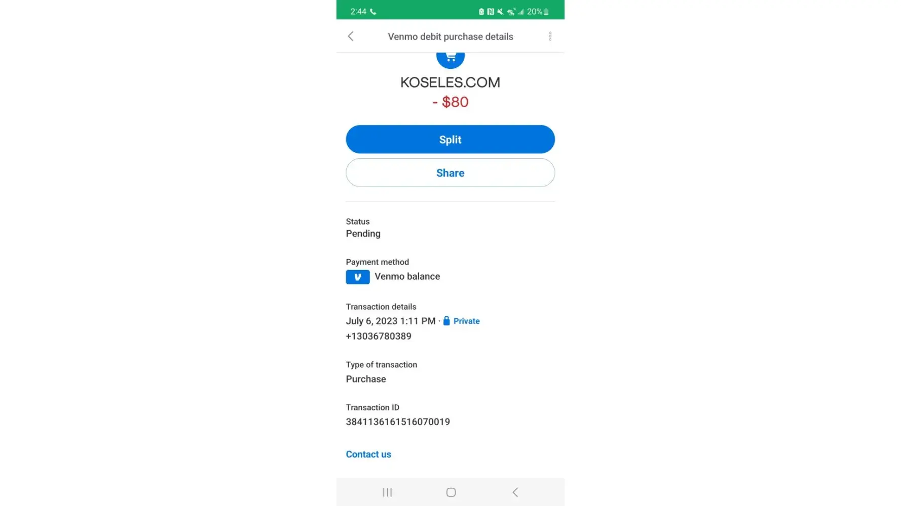Tap the Venmo balance V logo

[x=358, y=277]
